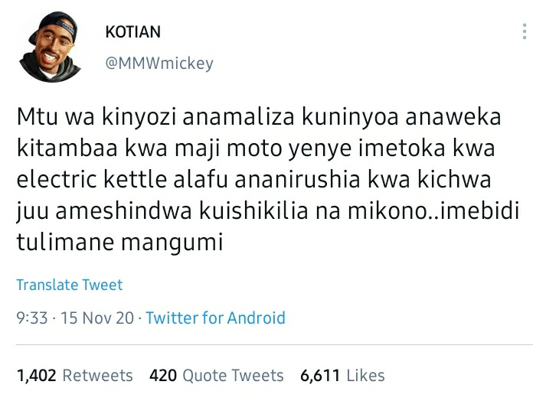The image size is (533, 401).
Task: Select the 9:33 timestamp
Action: [31, 318]
